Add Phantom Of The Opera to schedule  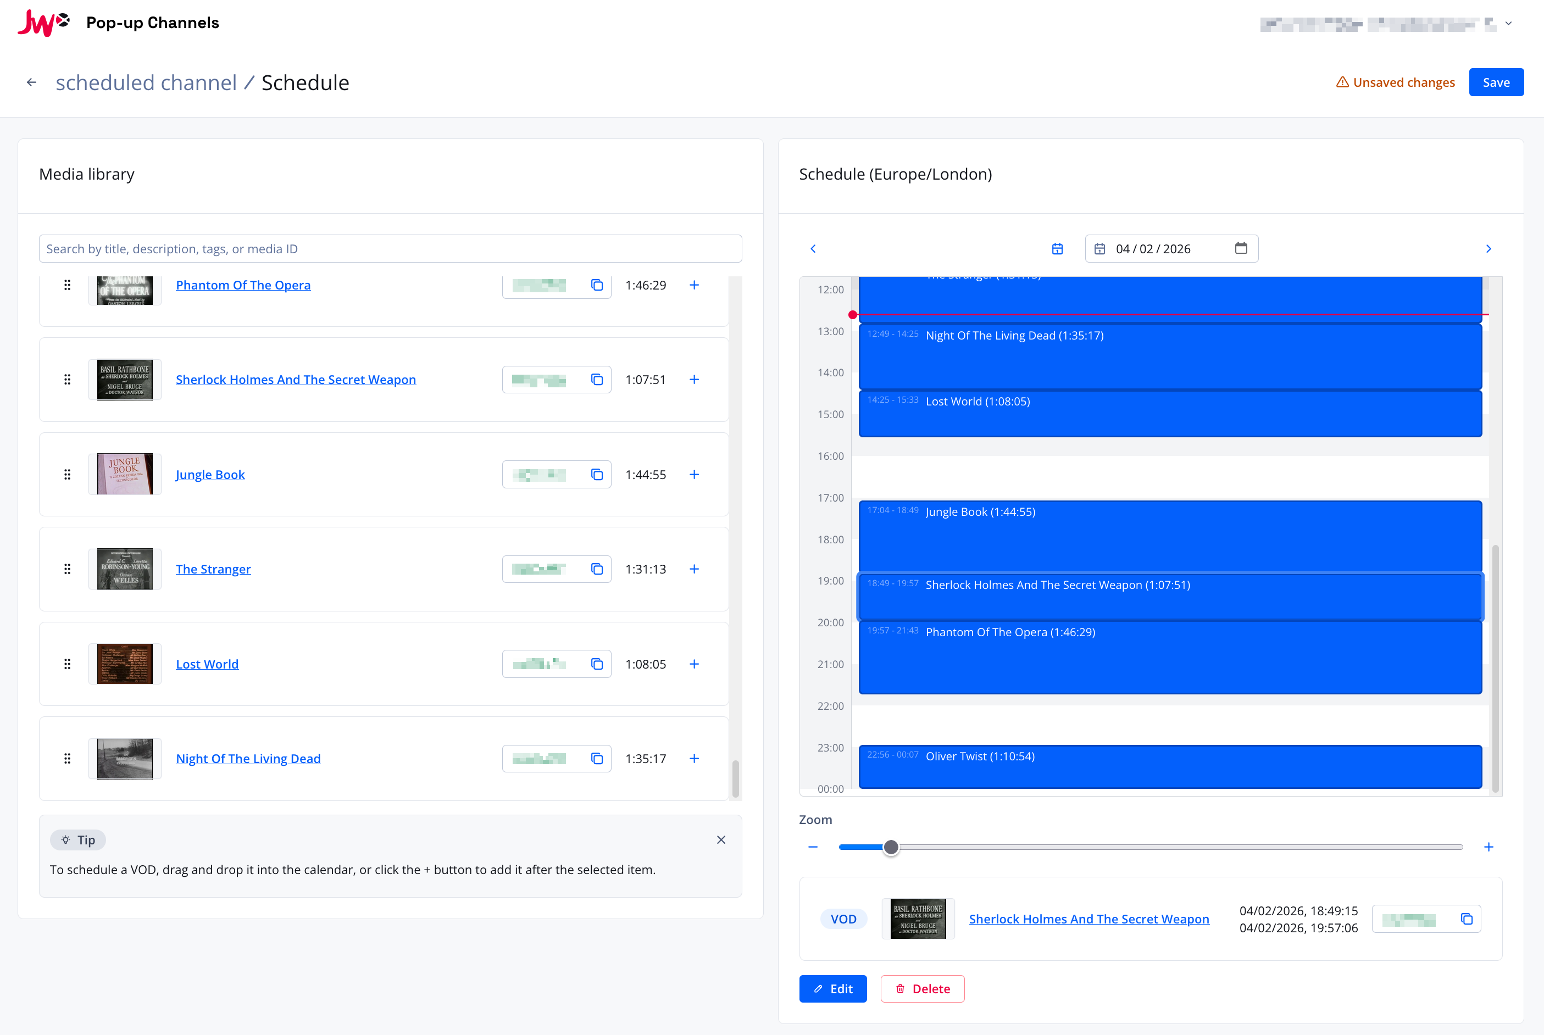[695, 285]
